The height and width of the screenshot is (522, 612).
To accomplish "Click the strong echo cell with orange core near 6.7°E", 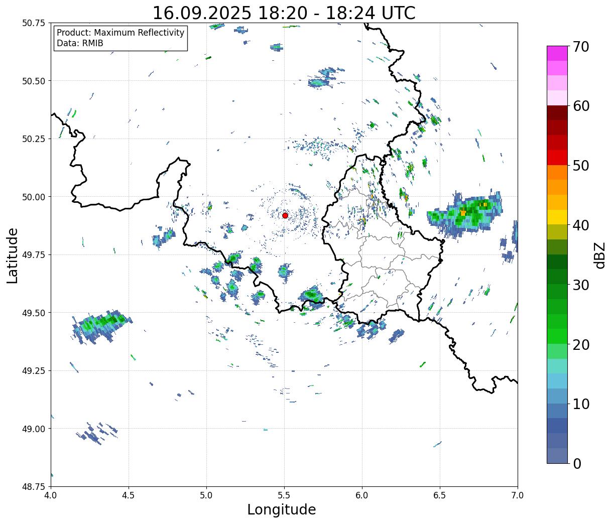I will pos(465,214).
